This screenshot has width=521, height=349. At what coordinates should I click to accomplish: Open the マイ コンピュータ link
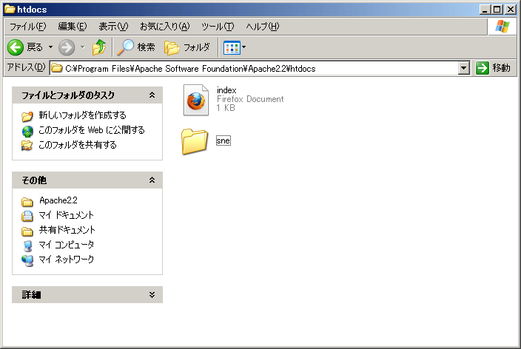click(x=66, y=245)
